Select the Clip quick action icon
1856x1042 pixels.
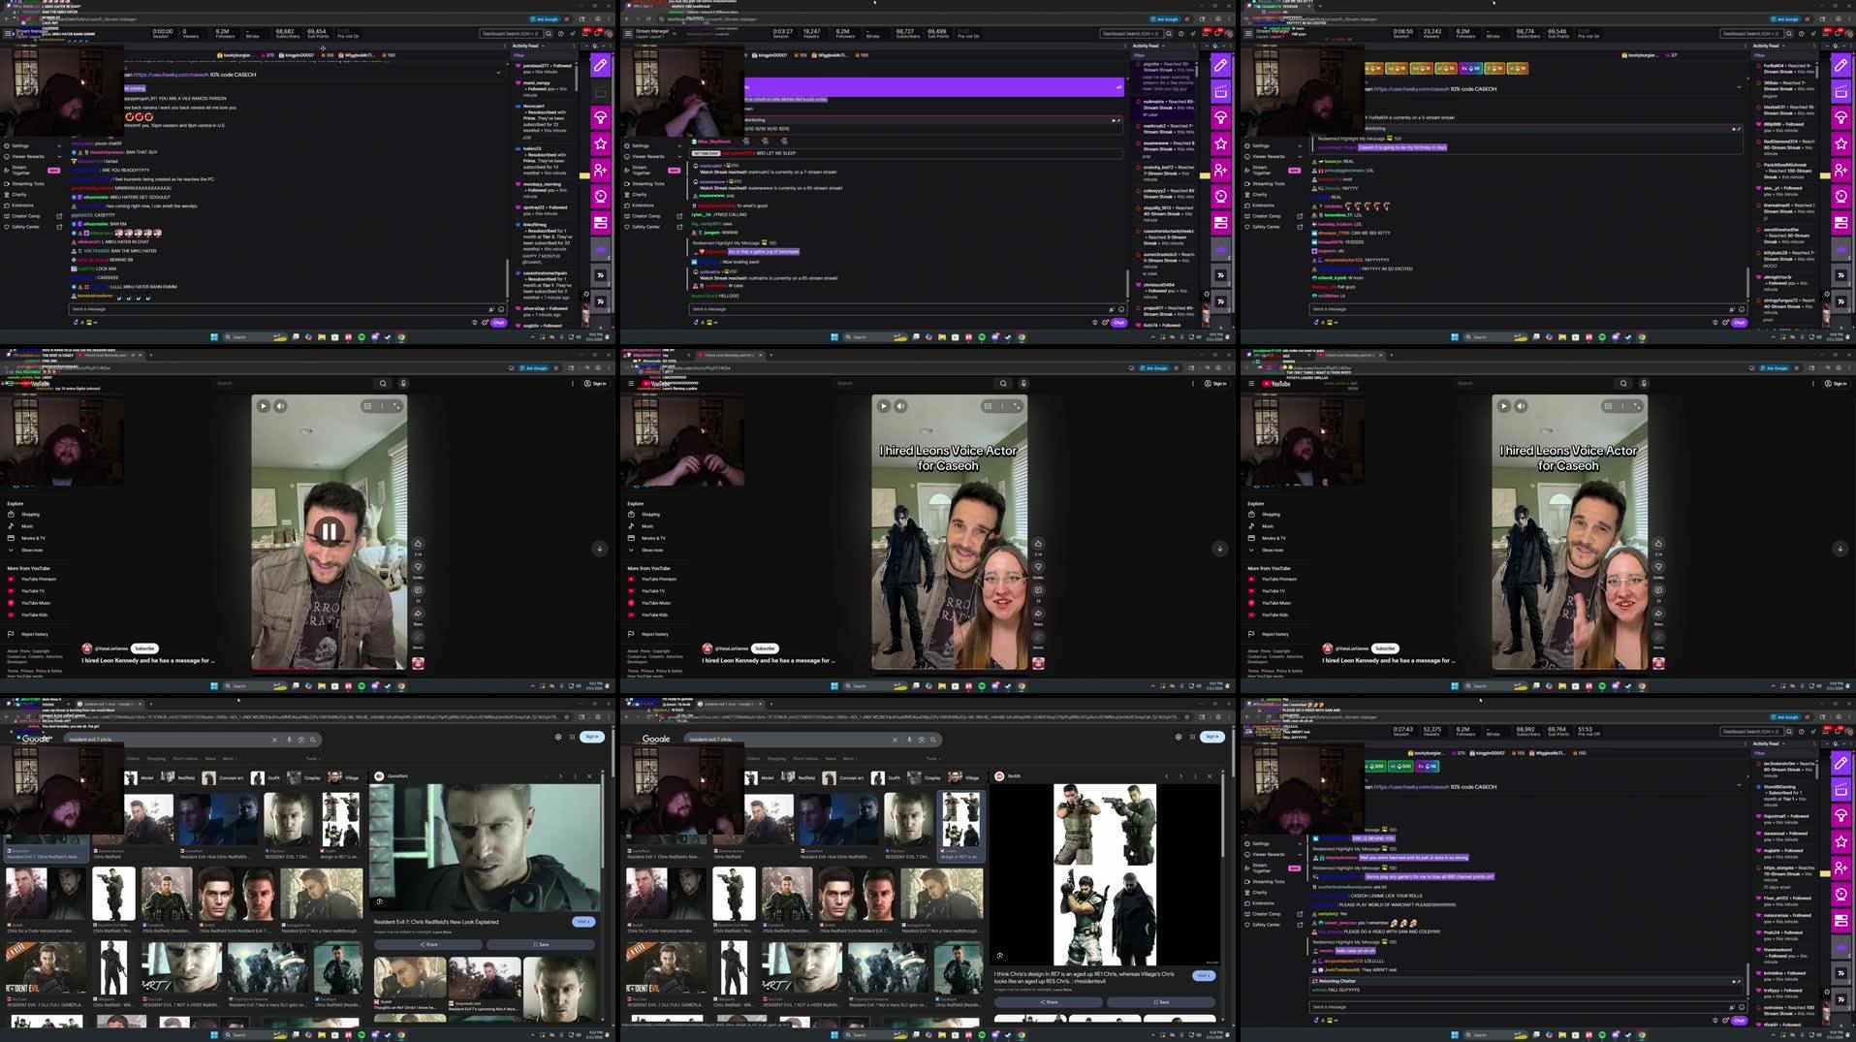(599, 91)
